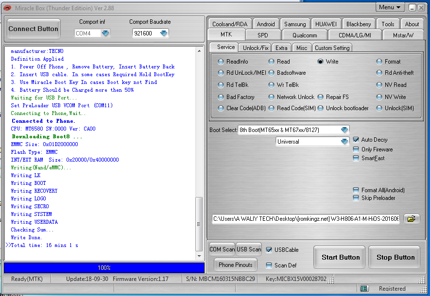This screenshot has width=430, height=296.
Task: Choose the Wr TelBk option
Action: pyautogui.click(x=271, y=85)
